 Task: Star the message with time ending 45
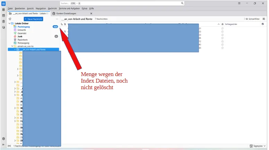click(223, 48)
